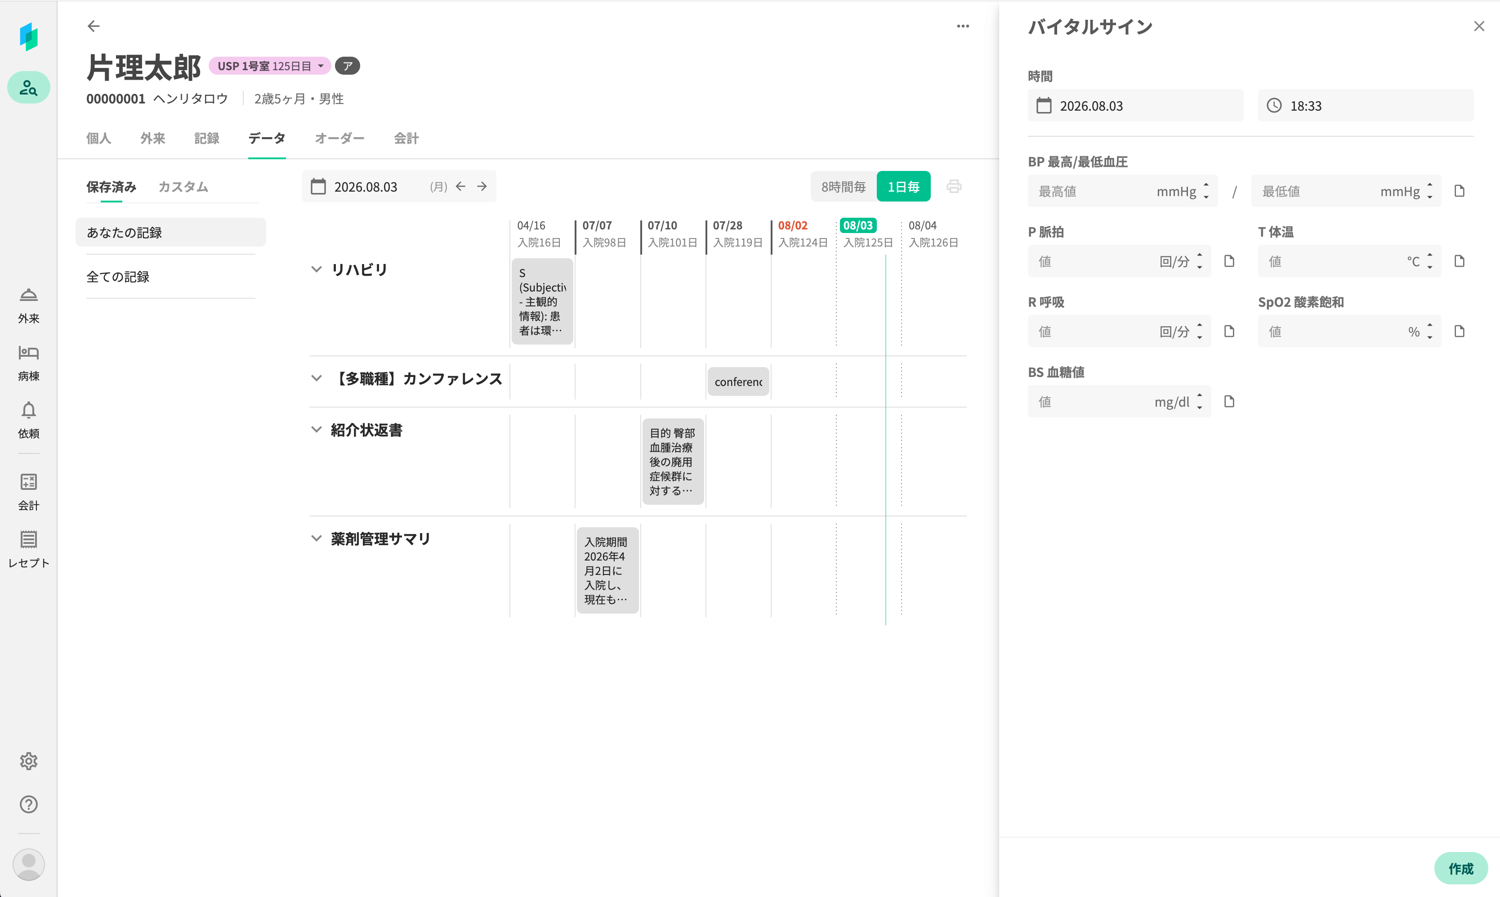Image resolution: width=1500 pixels, height=897 pixels.
Task: Collapse the リハビリ row
Action: 316,269
